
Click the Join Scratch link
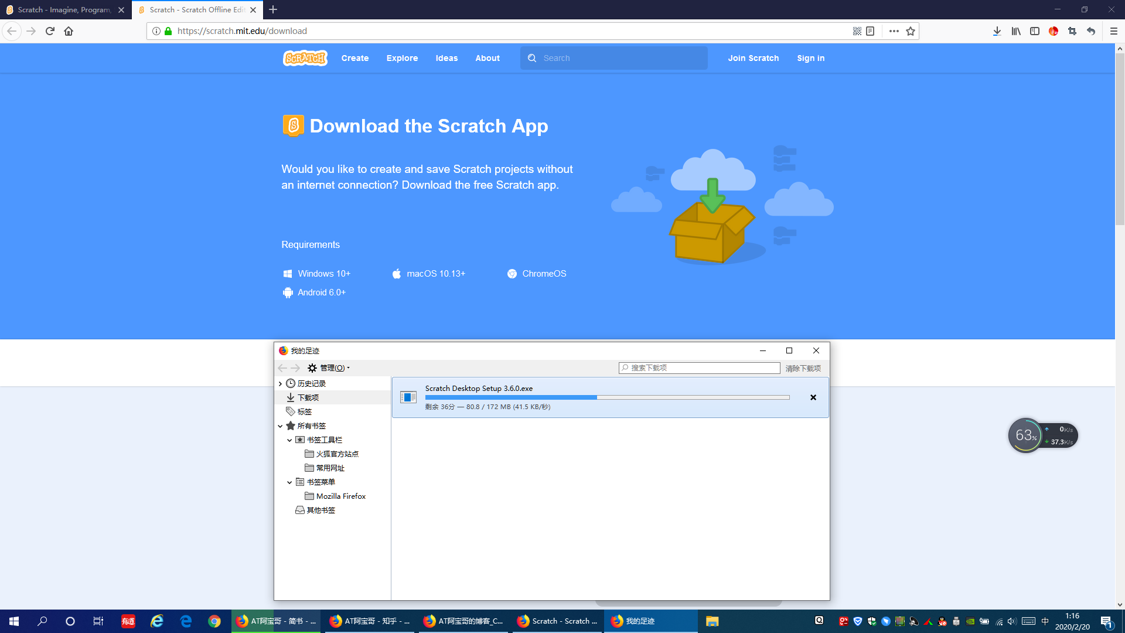click(x=753, y=58)
